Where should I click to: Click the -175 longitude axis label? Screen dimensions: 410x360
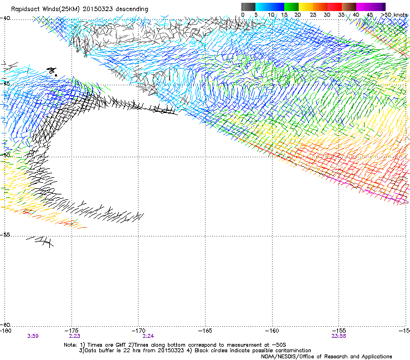click(x=72, y=331)
